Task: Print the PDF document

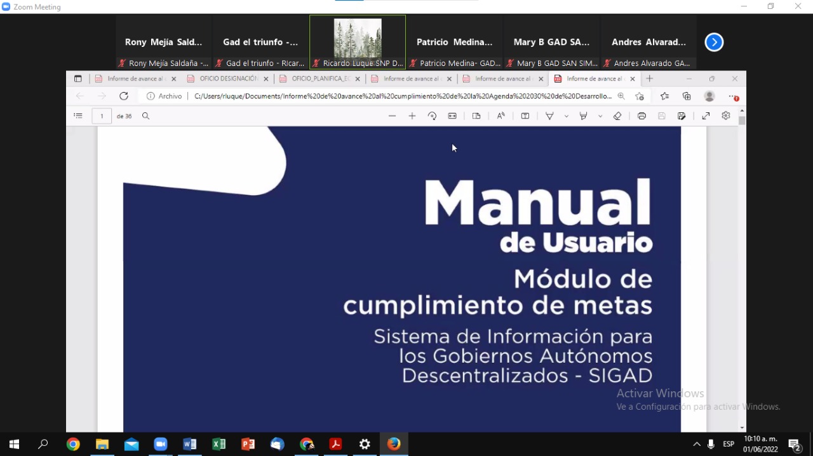Action: click(x=642, y=116)
